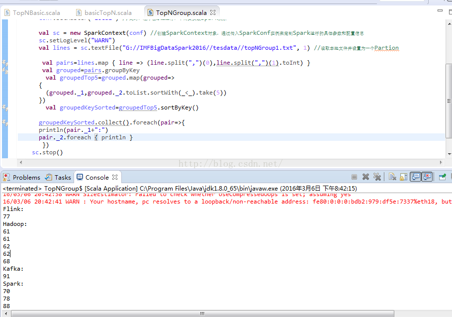Click the terminated TopNGroup$ launch description

(180, 188)
